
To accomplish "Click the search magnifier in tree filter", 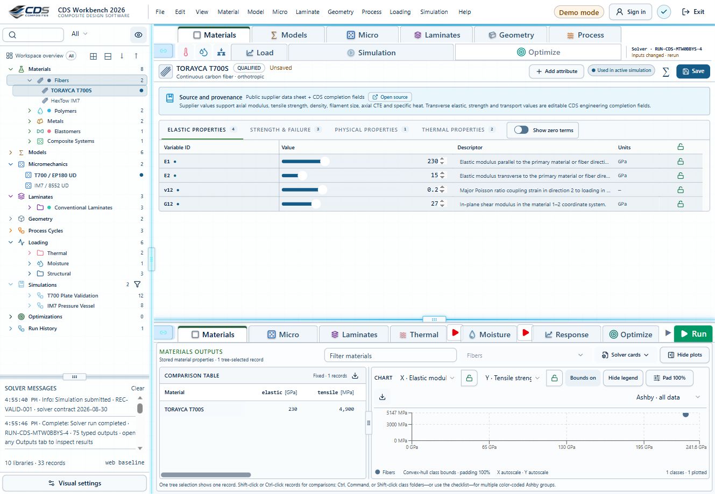I will click(x=12, y=35).
